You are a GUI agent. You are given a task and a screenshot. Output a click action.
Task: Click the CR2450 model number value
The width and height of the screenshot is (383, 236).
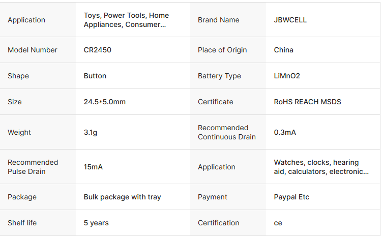(x=98, y=50)
